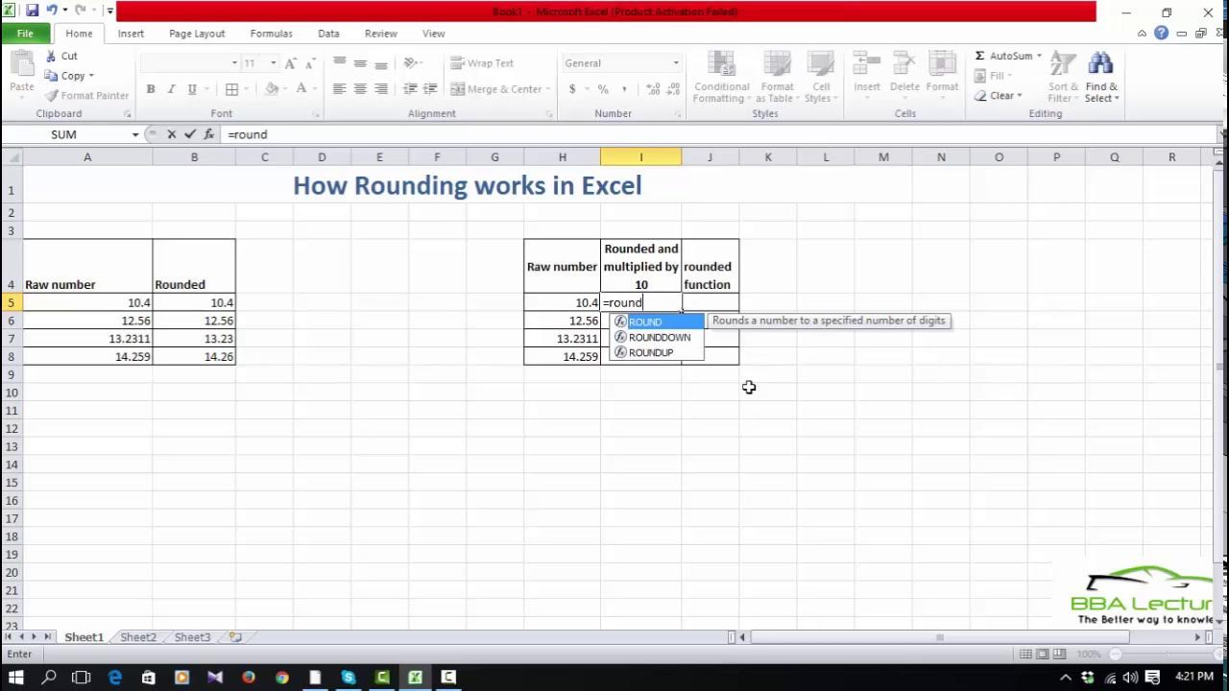Viewport: 1229px width, 691px height.
Task: Open the Font Color A button
Action: point(301,89)
